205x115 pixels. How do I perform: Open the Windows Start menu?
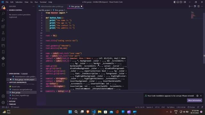click(x=70, y=112)
